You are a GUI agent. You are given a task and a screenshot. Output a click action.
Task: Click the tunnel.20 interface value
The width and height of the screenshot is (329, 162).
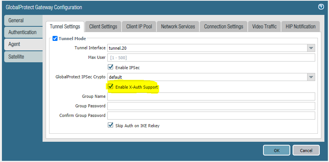pyautogui.click(x=117, y=48)
